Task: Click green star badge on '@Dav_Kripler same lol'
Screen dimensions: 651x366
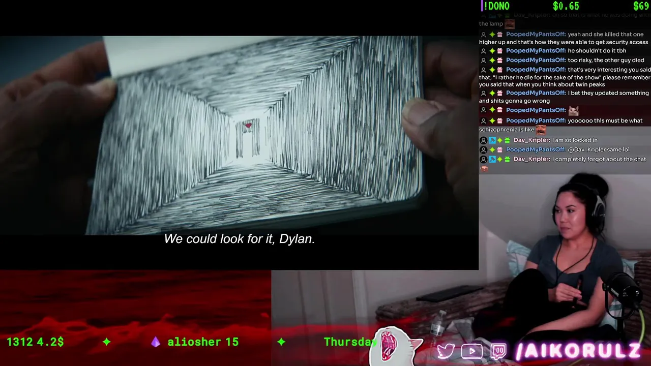Action: tap(492, 150)
